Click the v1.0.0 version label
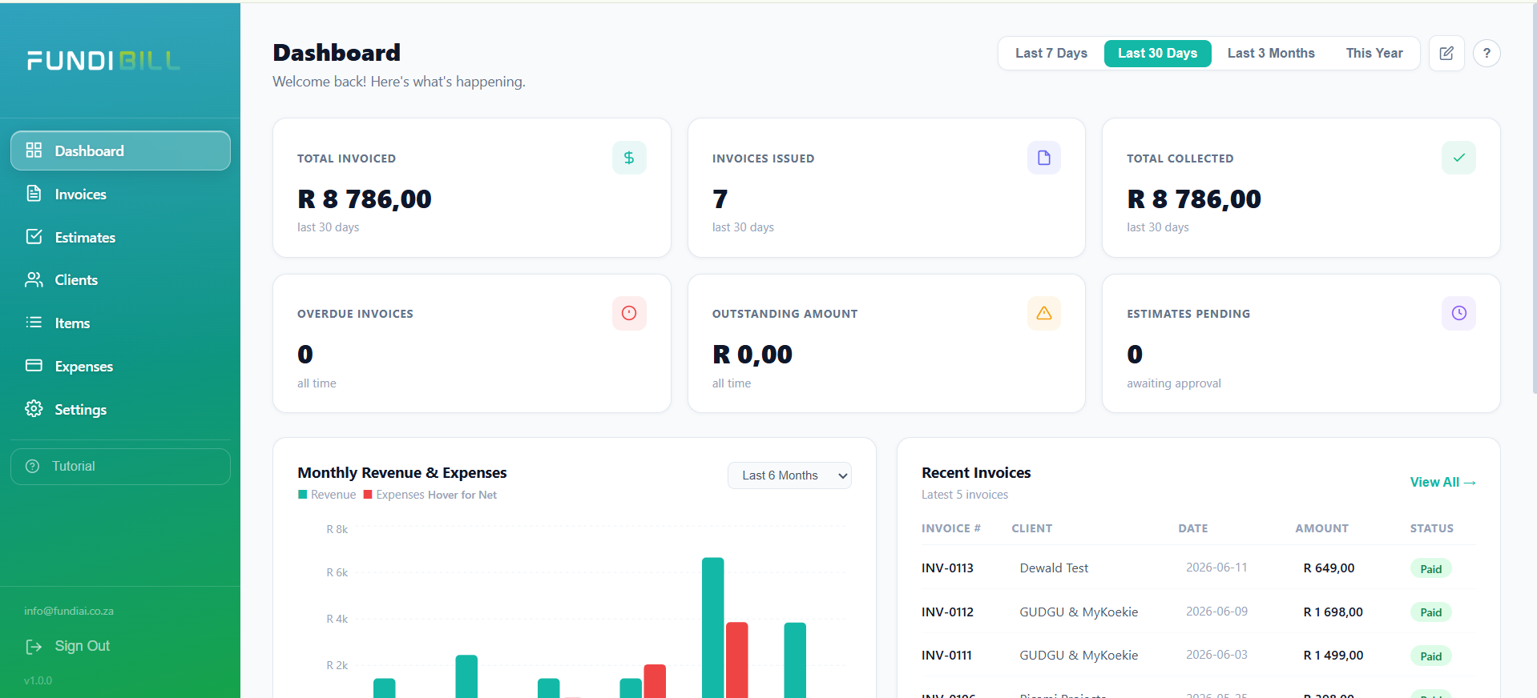Viewport: 1537px width, 698px height. [x=38, y=680]
